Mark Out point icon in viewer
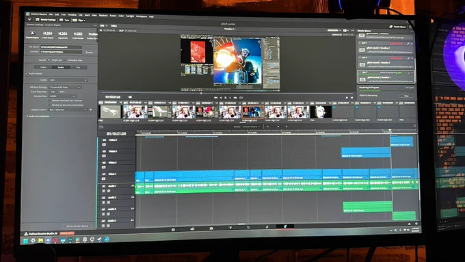 point(351,97)
